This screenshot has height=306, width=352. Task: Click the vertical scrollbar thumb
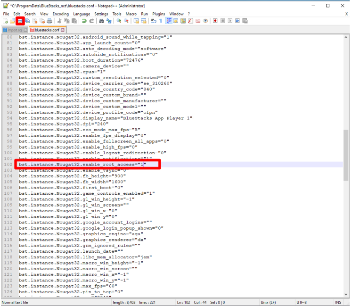[346, 155]
